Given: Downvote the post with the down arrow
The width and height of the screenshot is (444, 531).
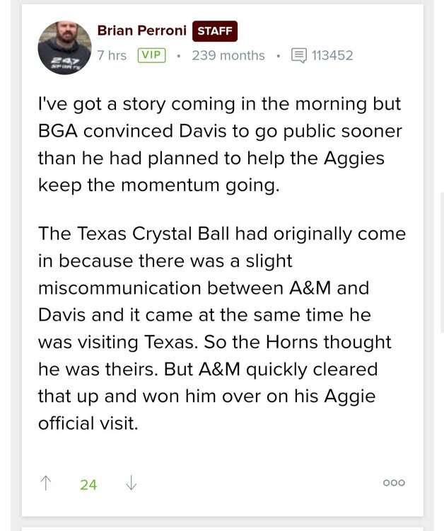Looking at the screenshot, I should (131, 484).
